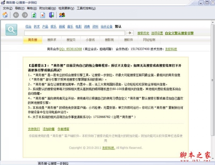Click the scrollbar up arrow
This screenshot has width=215, height=165.
(x=212, y=22)
